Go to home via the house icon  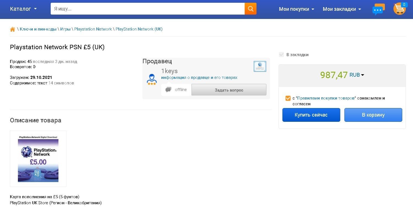13,29
